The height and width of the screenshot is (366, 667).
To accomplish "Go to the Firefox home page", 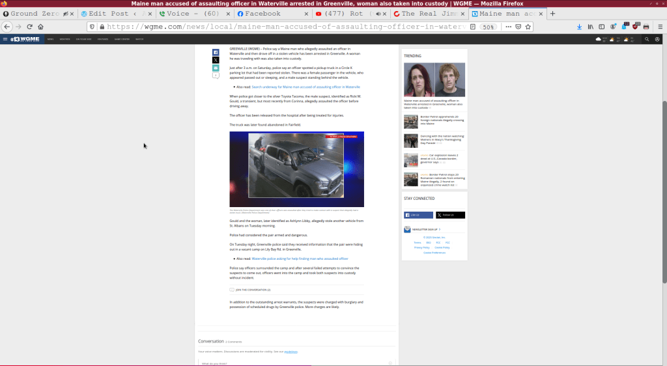I will tap(40, 27).
